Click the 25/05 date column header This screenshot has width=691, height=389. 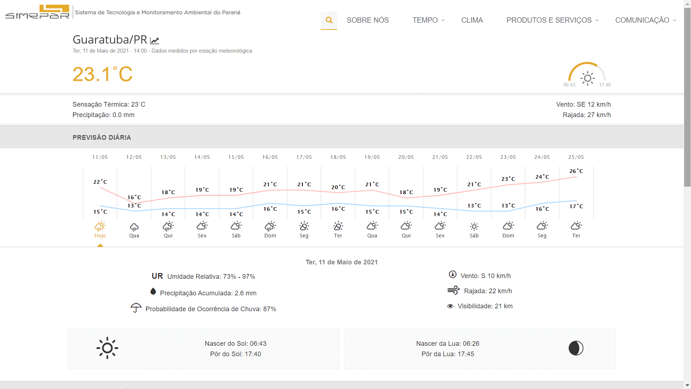tap(576, 157)
